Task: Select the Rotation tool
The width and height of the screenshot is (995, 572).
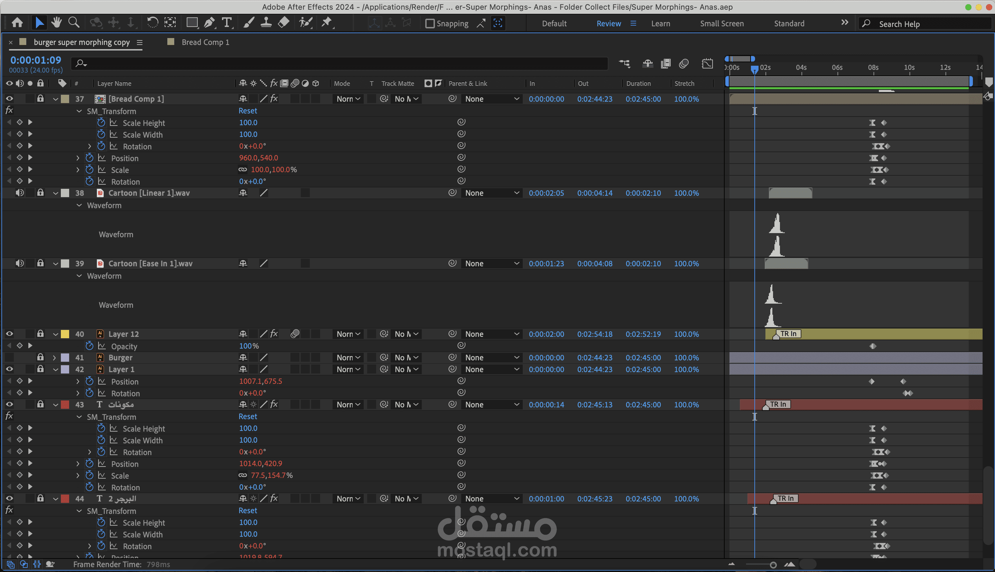Action: pos(152,23)
